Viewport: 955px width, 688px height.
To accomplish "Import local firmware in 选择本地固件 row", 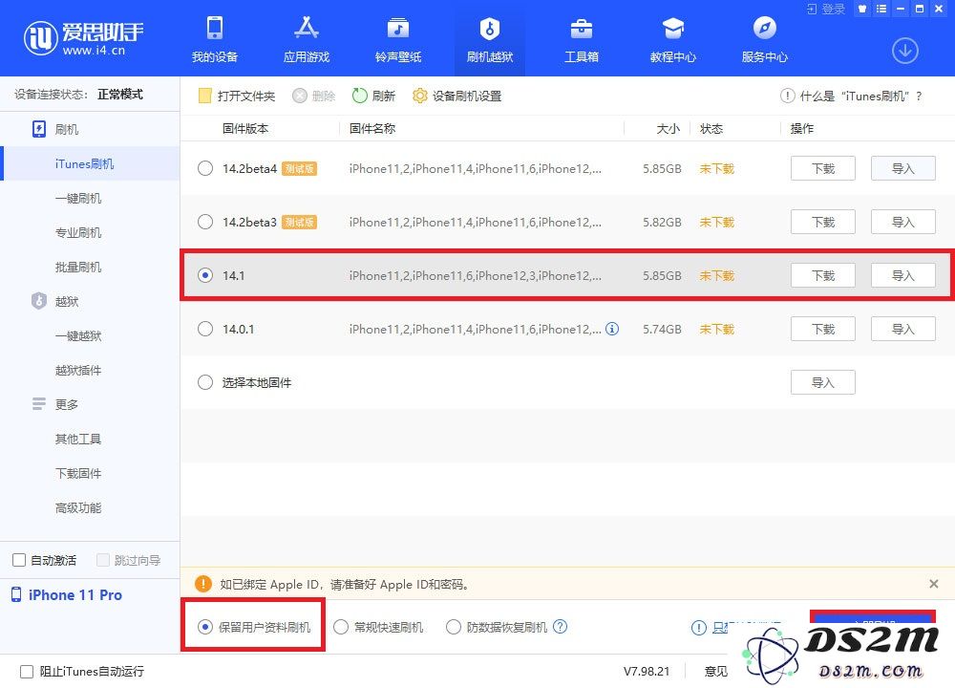I will 823,382.
